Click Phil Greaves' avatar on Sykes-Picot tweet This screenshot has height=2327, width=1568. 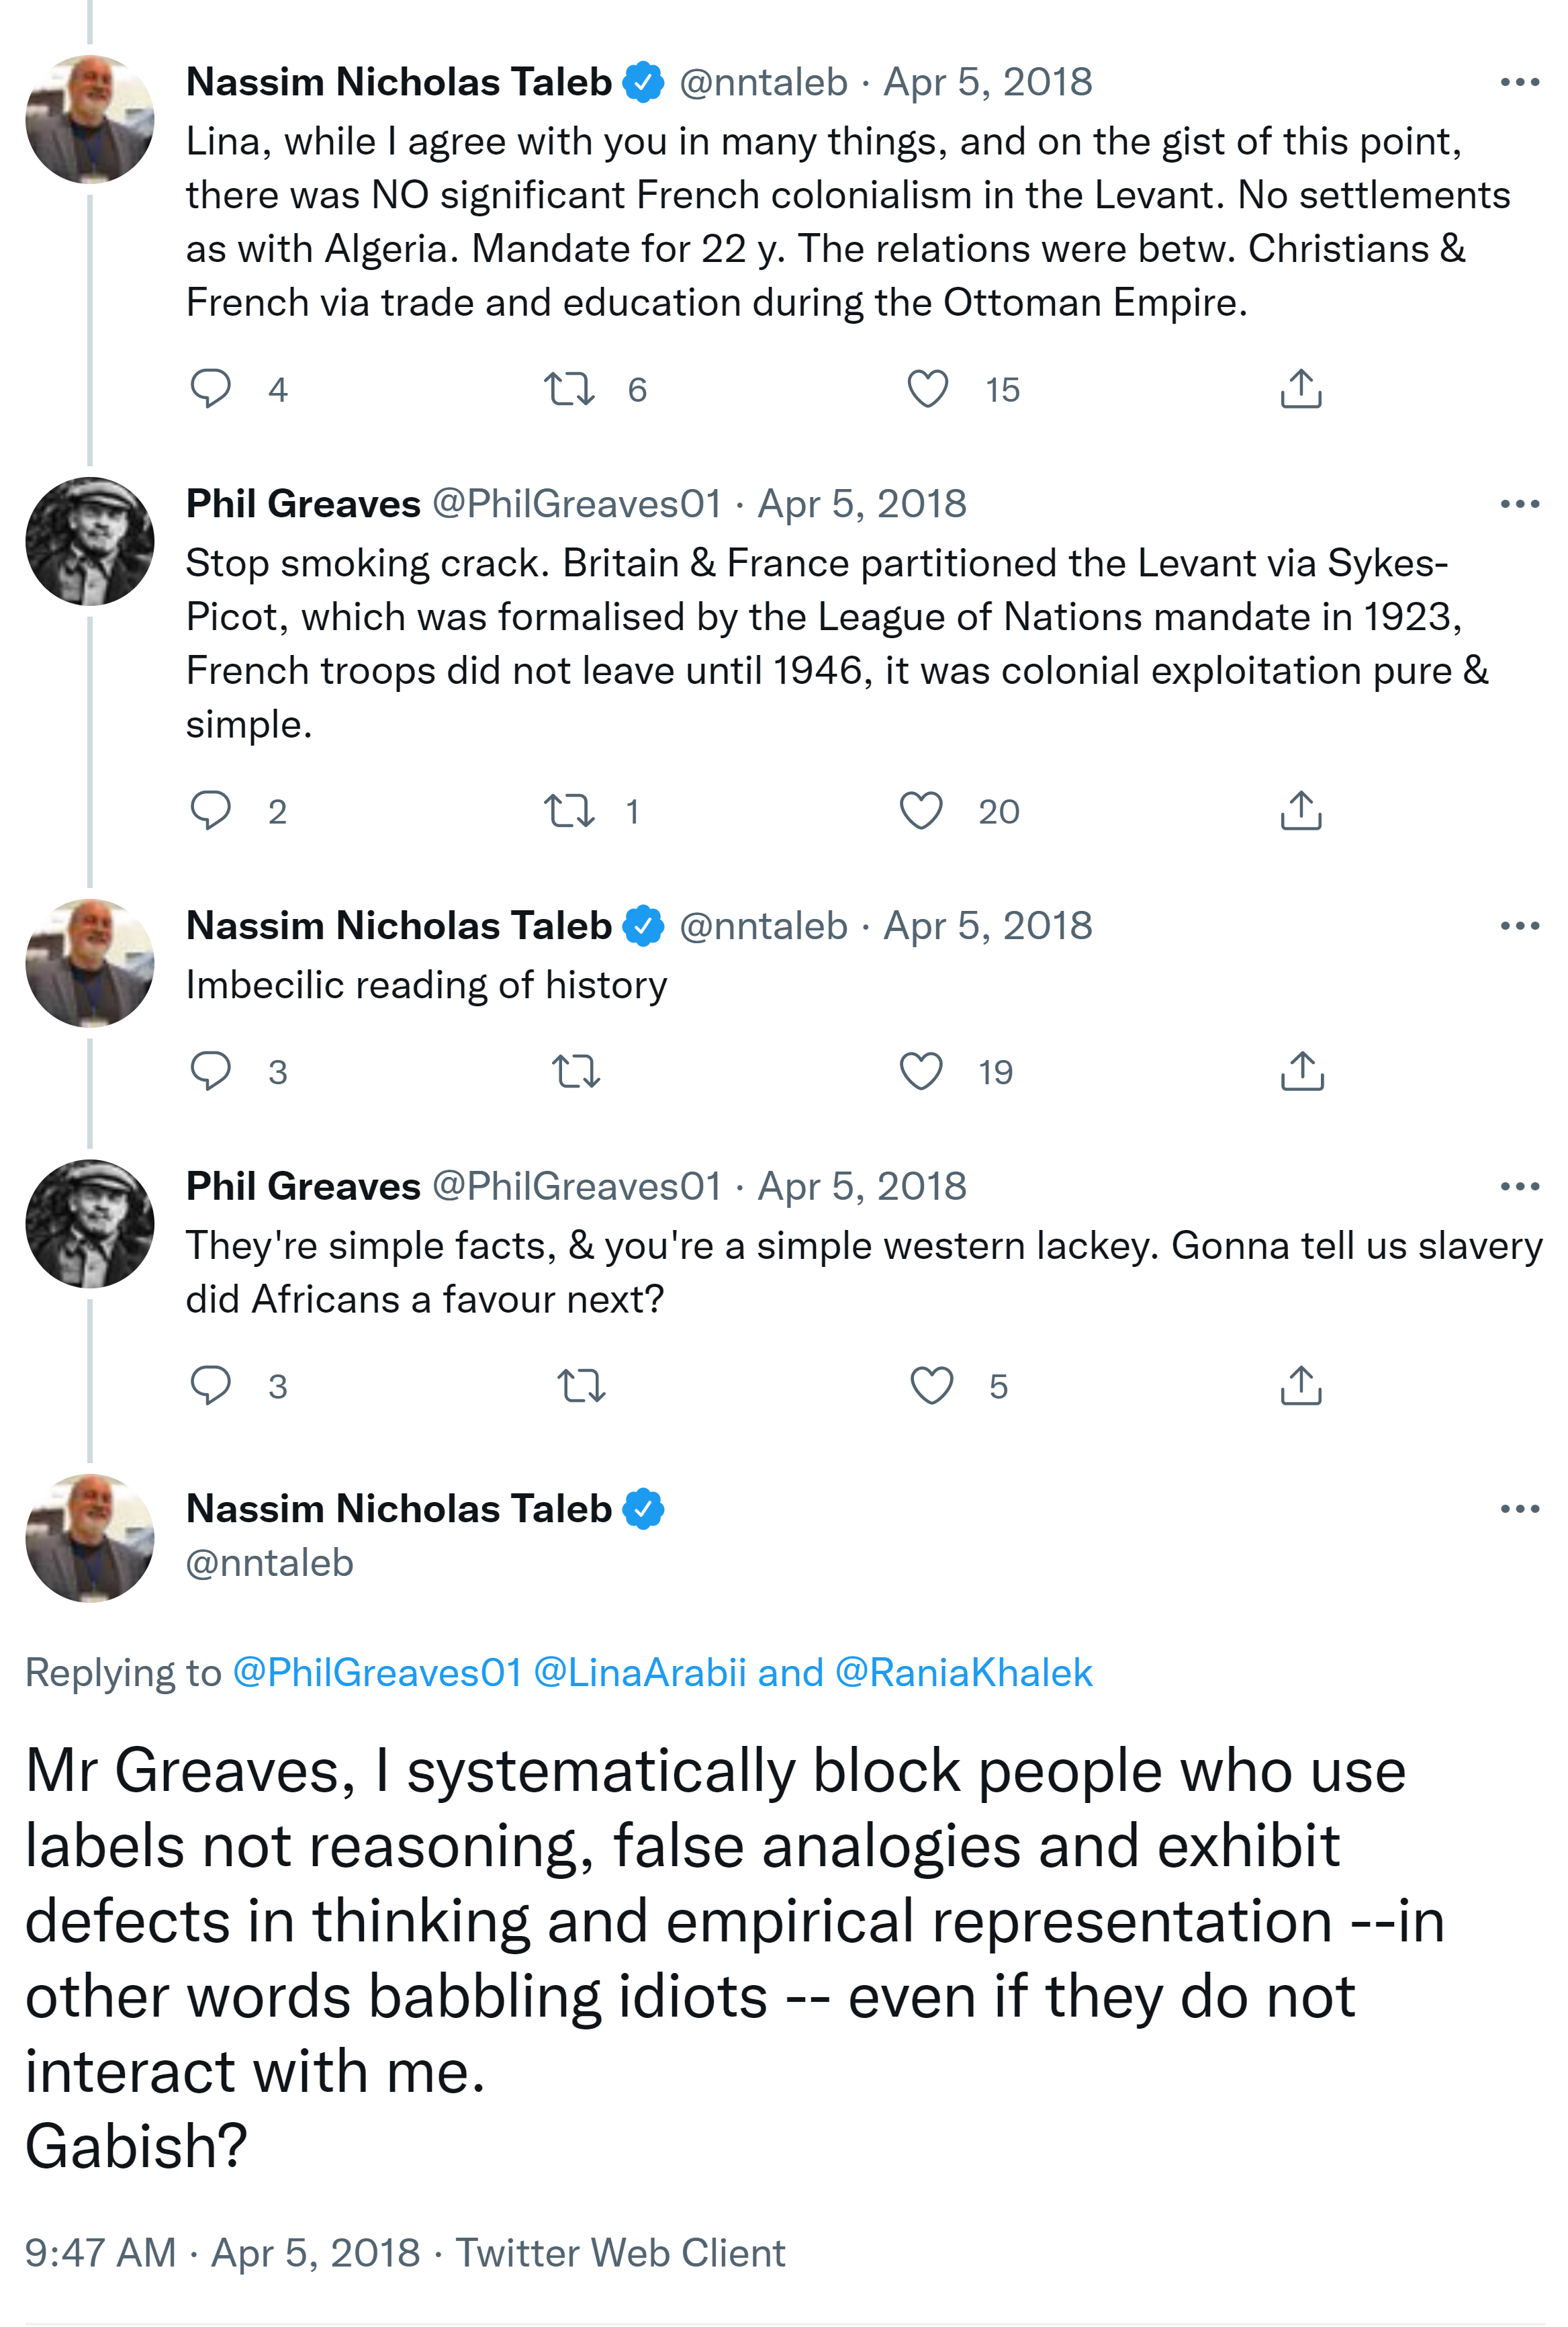coord(90,541)
